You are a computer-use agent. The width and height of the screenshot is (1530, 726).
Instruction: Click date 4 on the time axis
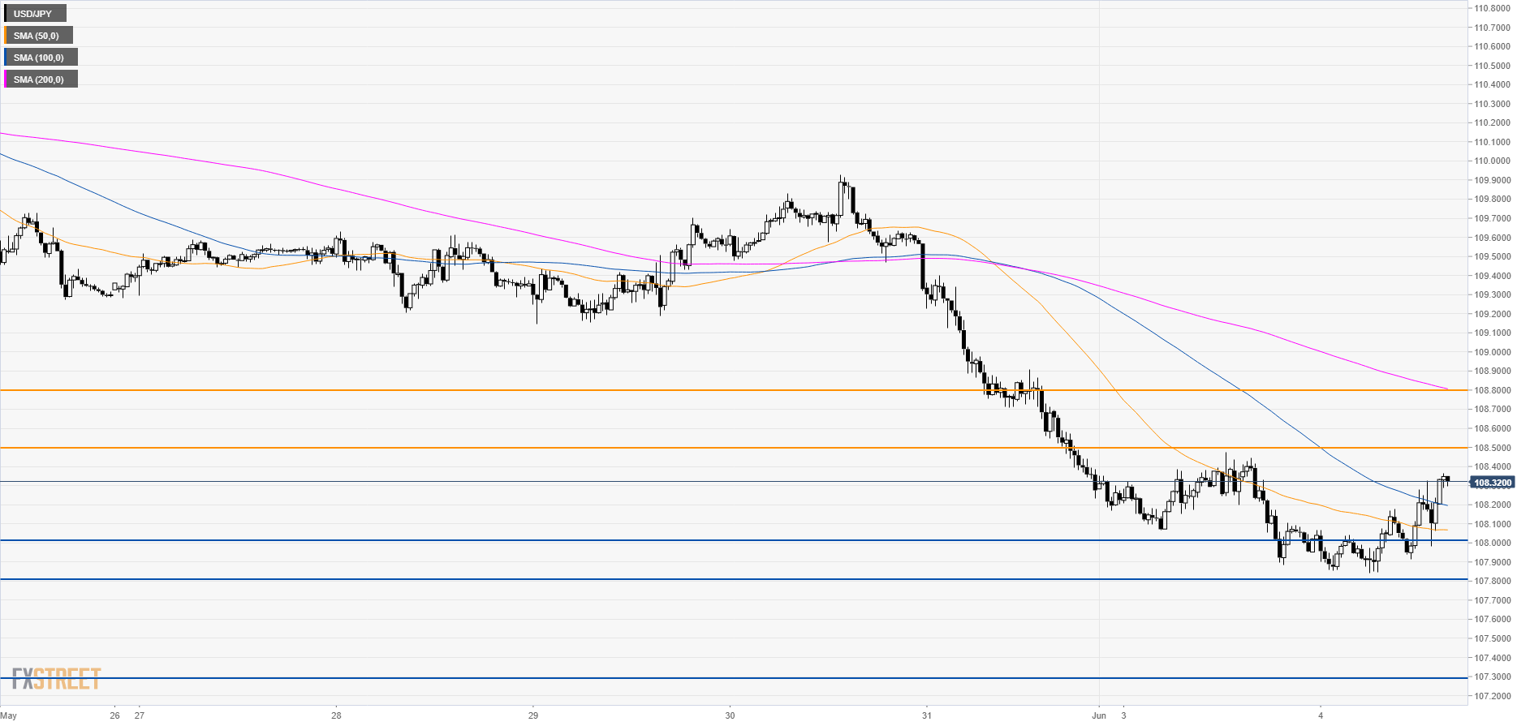[1321, 715]
